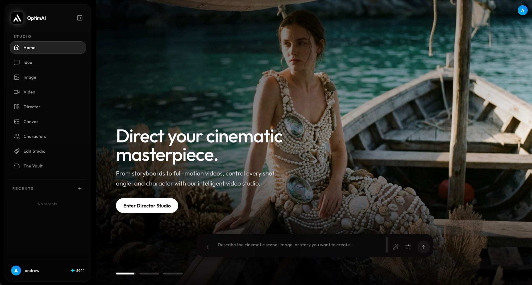Select the first carousel slide indicator

click(x=126, y=273)
